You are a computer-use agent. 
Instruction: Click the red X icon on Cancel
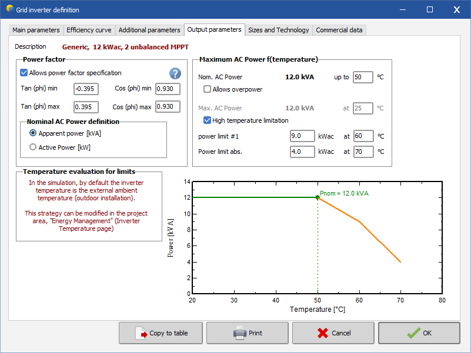coord(323,333)
